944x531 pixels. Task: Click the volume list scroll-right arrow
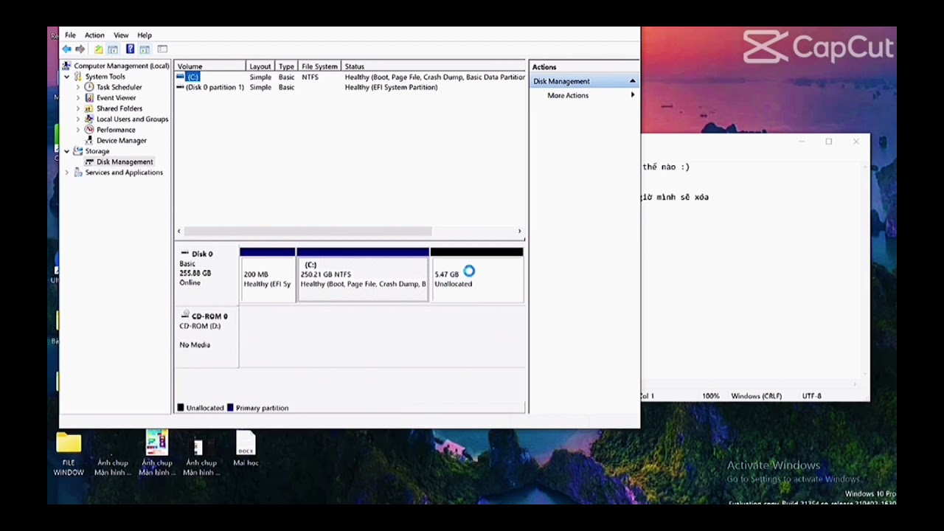519,231
